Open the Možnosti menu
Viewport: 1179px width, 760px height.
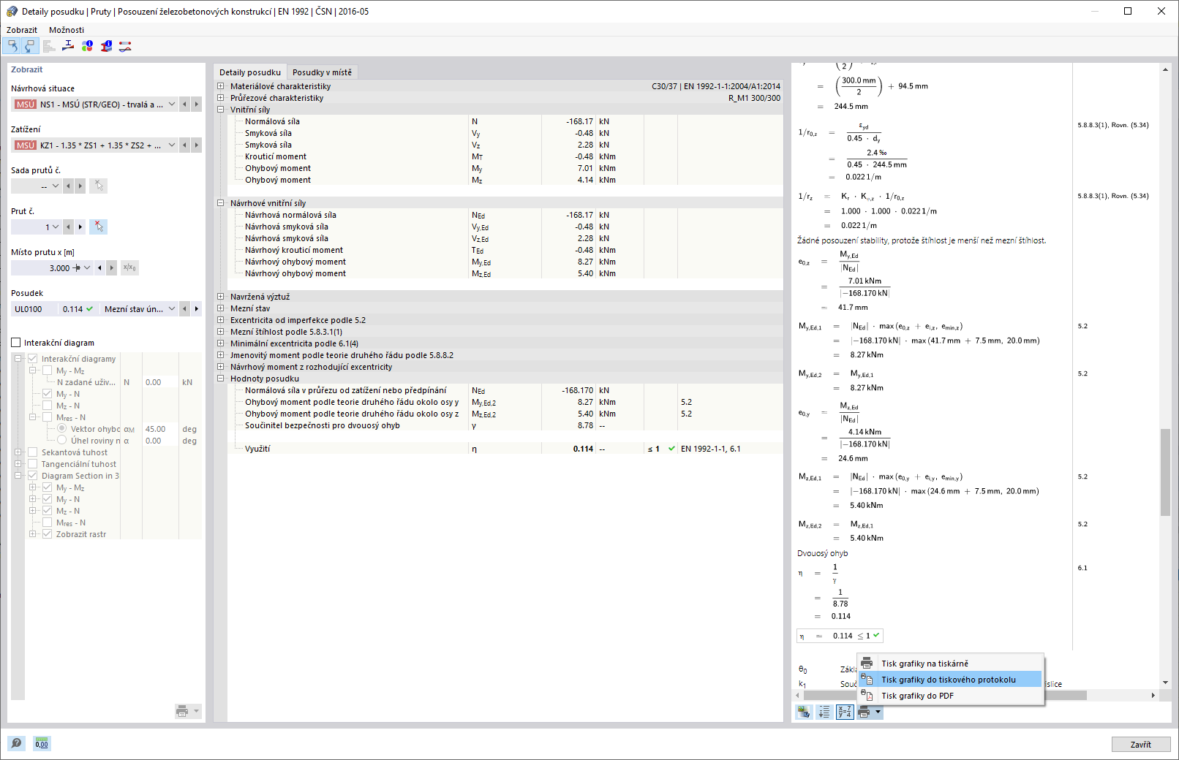point(67,30)
